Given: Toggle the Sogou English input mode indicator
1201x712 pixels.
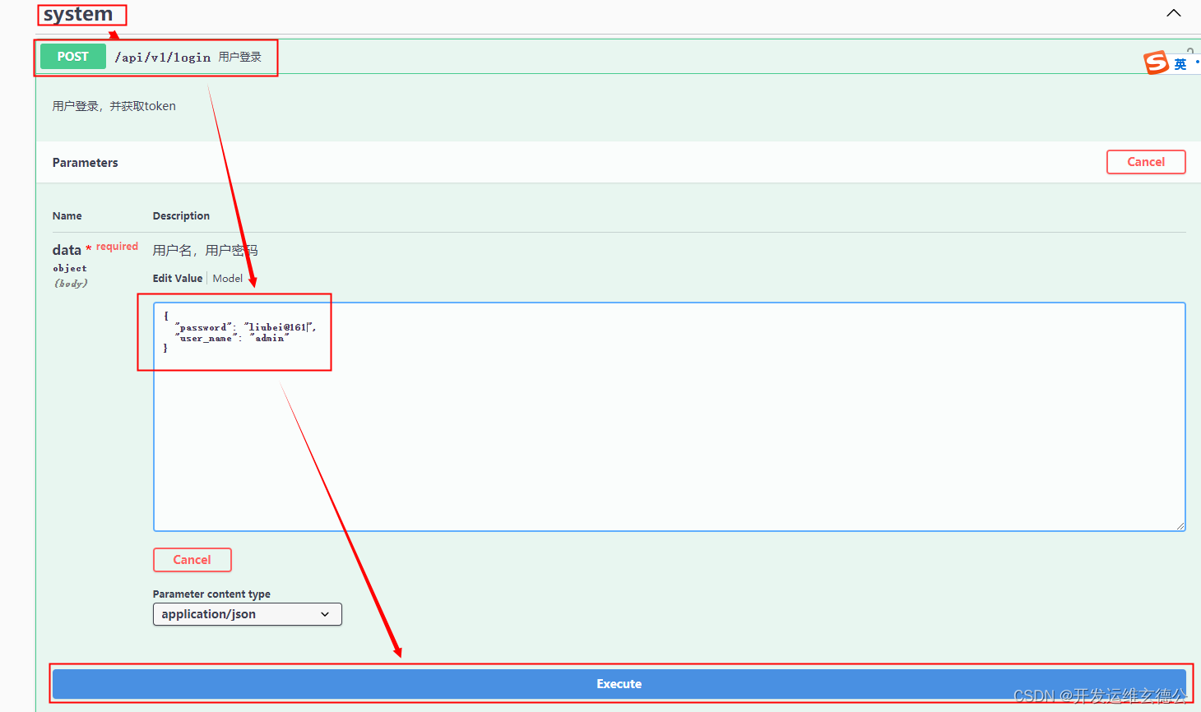Looking at the screenshot, I should click(x=1180, y=64).
